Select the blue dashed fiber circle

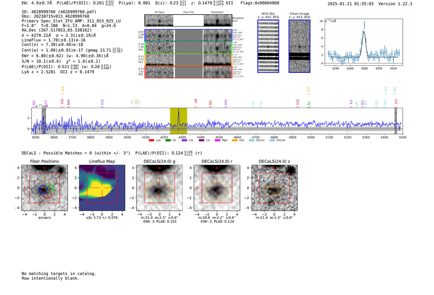click(43, 189)
